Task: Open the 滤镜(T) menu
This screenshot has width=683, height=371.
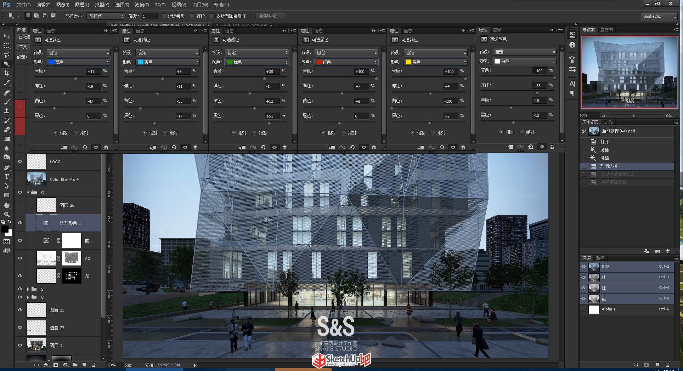Action: 142,5
